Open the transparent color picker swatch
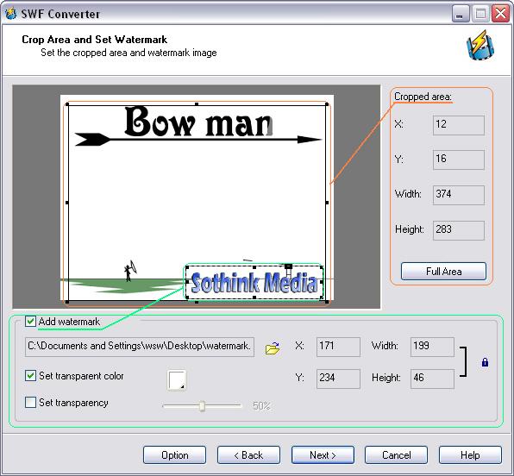 [x=177, y=380]
